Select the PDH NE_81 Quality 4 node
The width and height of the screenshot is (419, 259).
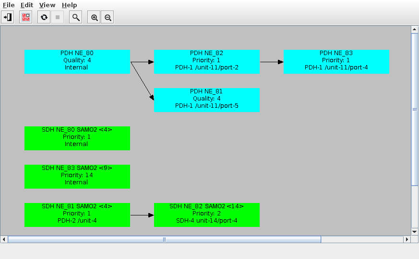207,100
